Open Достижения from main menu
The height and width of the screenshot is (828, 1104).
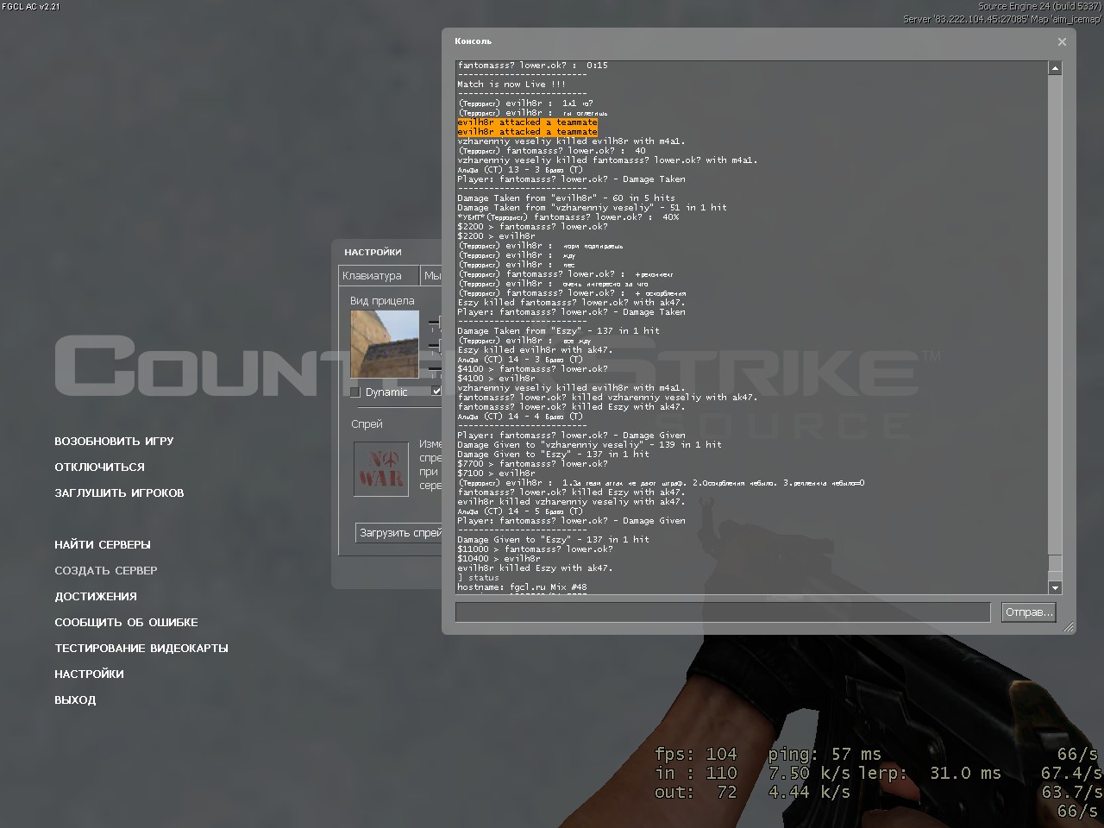coord(96,596)
